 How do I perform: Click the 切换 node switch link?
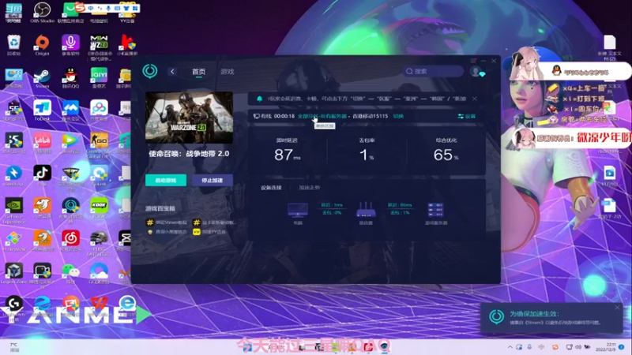point(398,116)
